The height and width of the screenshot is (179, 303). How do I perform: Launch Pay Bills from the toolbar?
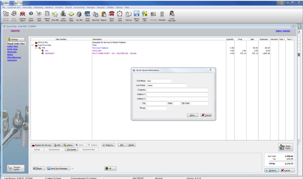tap(79, 14)
